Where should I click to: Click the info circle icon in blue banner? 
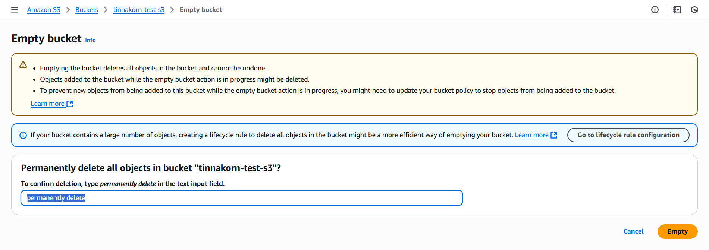coord(23,135)
